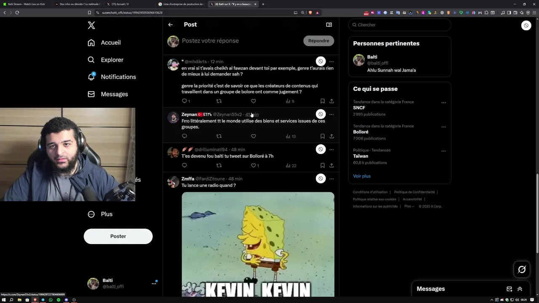Open more options for Bolloré trend

point(443,127)
